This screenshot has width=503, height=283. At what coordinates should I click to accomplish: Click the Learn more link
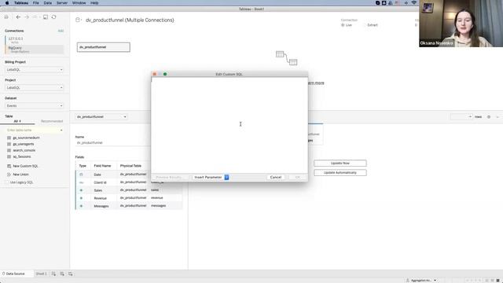click(x=316, y=83)
